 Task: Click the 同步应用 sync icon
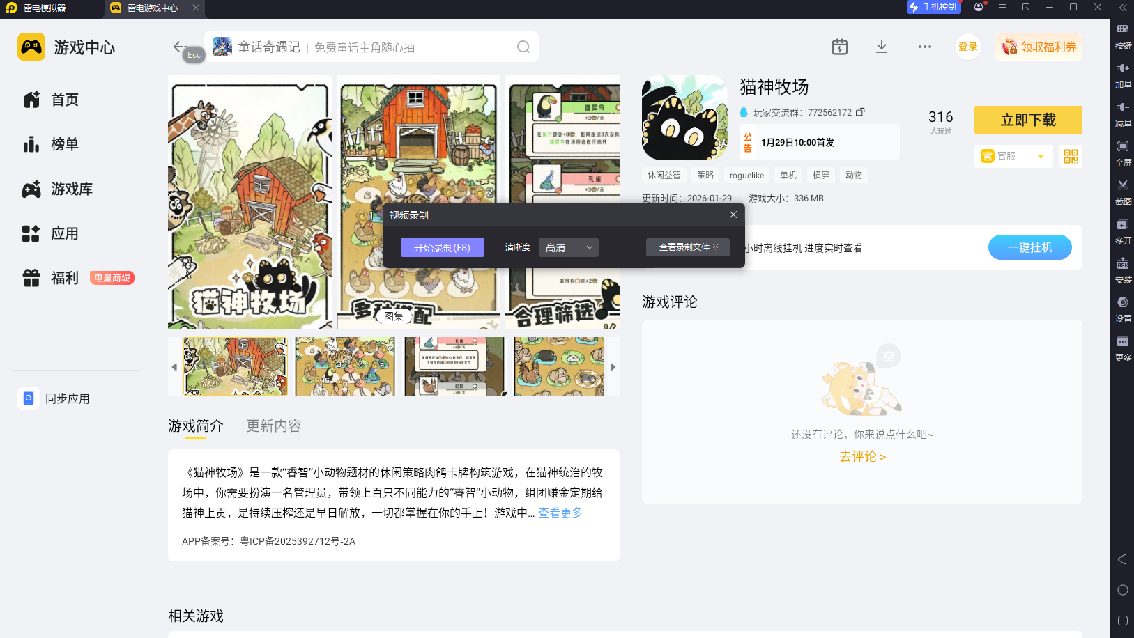(x=28, y=398)
